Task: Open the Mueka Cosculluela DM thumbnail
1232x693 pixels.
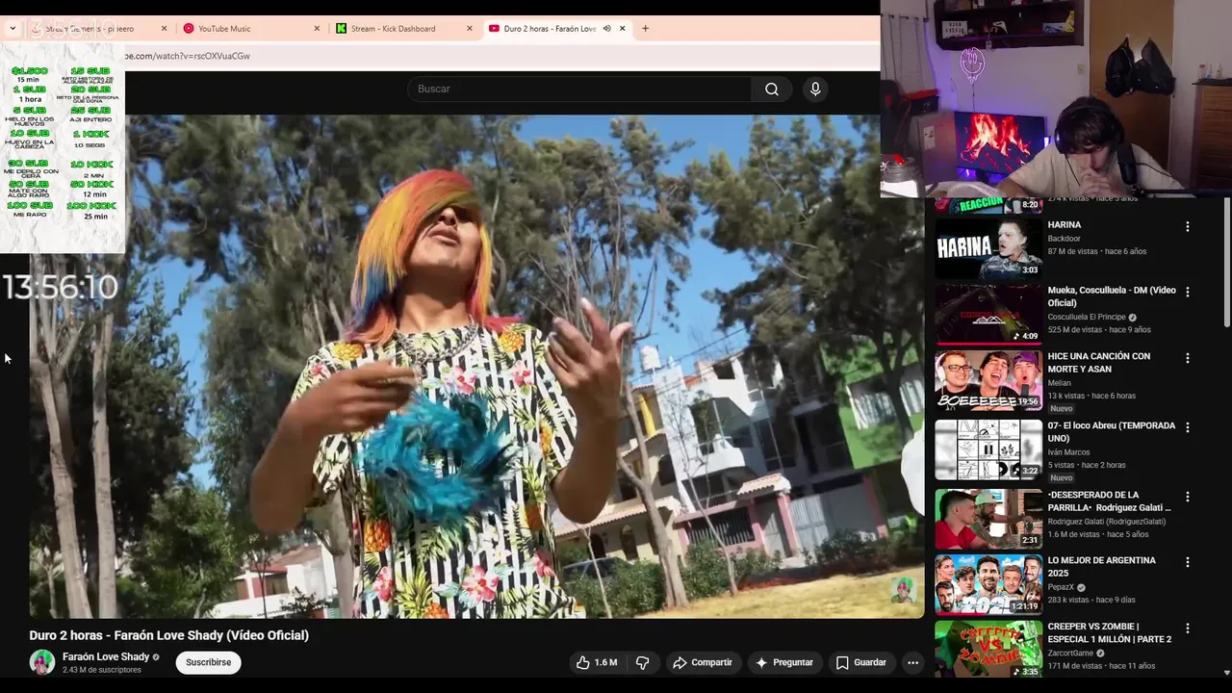Action: (988, 314)
